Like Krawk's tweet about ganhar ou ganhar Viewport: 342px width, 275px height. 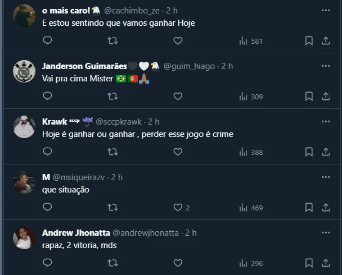tap(178, 152)
